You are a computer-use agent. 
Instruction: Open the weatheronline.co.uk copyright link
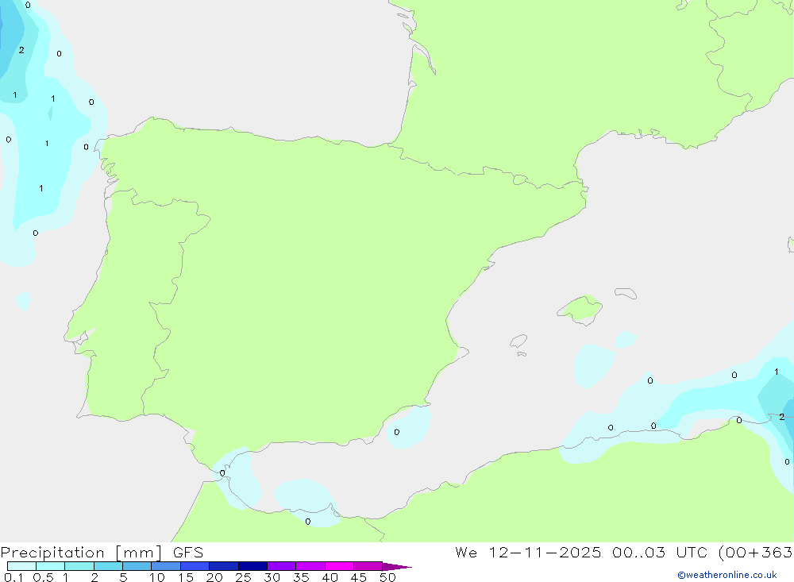727,575
